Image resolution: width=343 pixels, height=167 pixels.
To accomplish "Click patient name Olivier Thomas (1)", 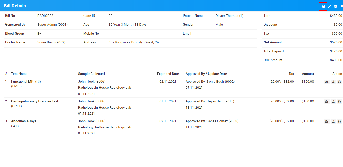I will click(x=229, y=16).
